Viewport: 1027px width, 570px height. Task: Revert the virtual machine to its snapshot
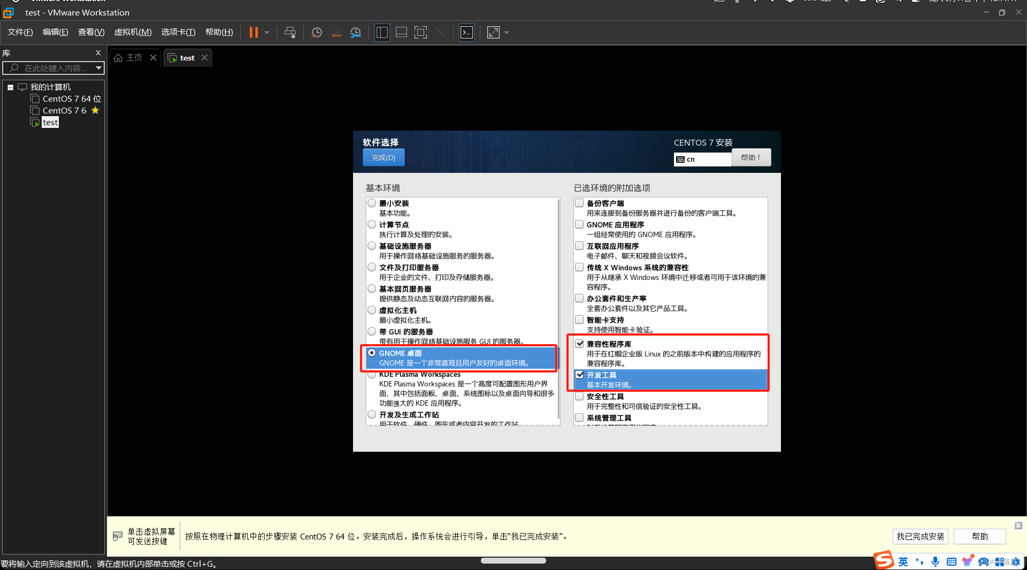tap(336, 33)
